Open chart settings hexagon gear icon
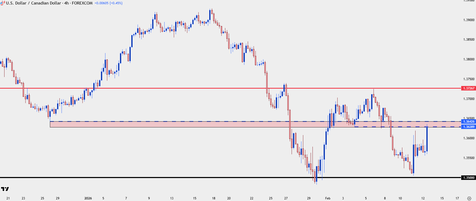Viewport: 476px width, 201px height. tap(469, 198)
